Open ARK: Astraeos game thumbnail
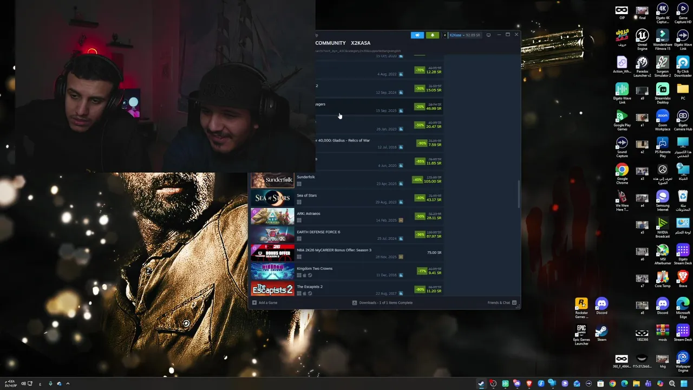 [x=272, y=217]
